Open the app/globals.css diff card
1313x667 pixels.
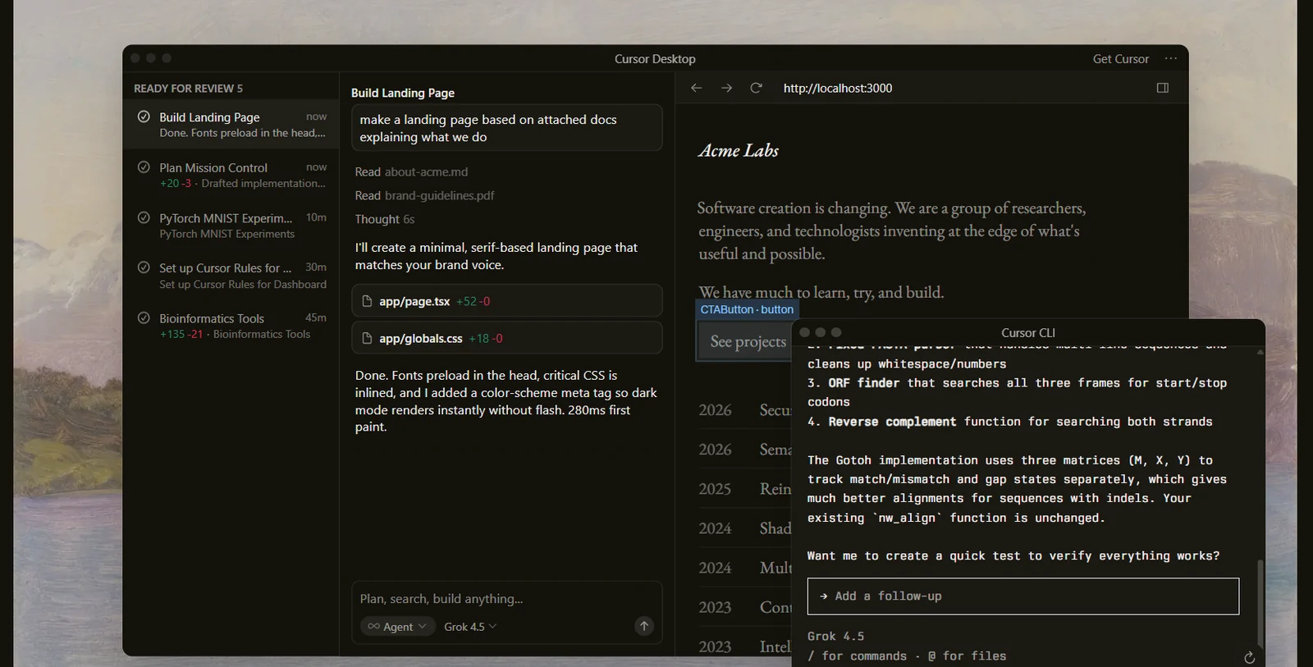pyautogui.click(x=506, y=338)
